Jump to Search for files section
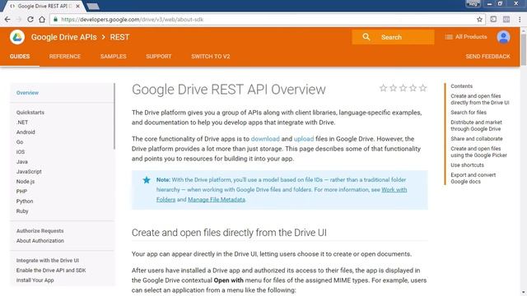 tap(469, 113)
